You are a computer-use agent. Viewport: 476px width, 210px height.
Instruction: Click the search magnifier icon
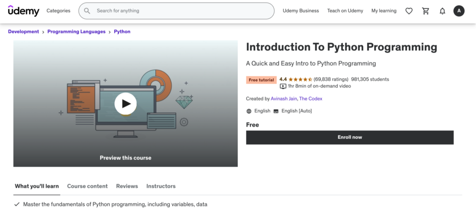[x=87, y=11]
